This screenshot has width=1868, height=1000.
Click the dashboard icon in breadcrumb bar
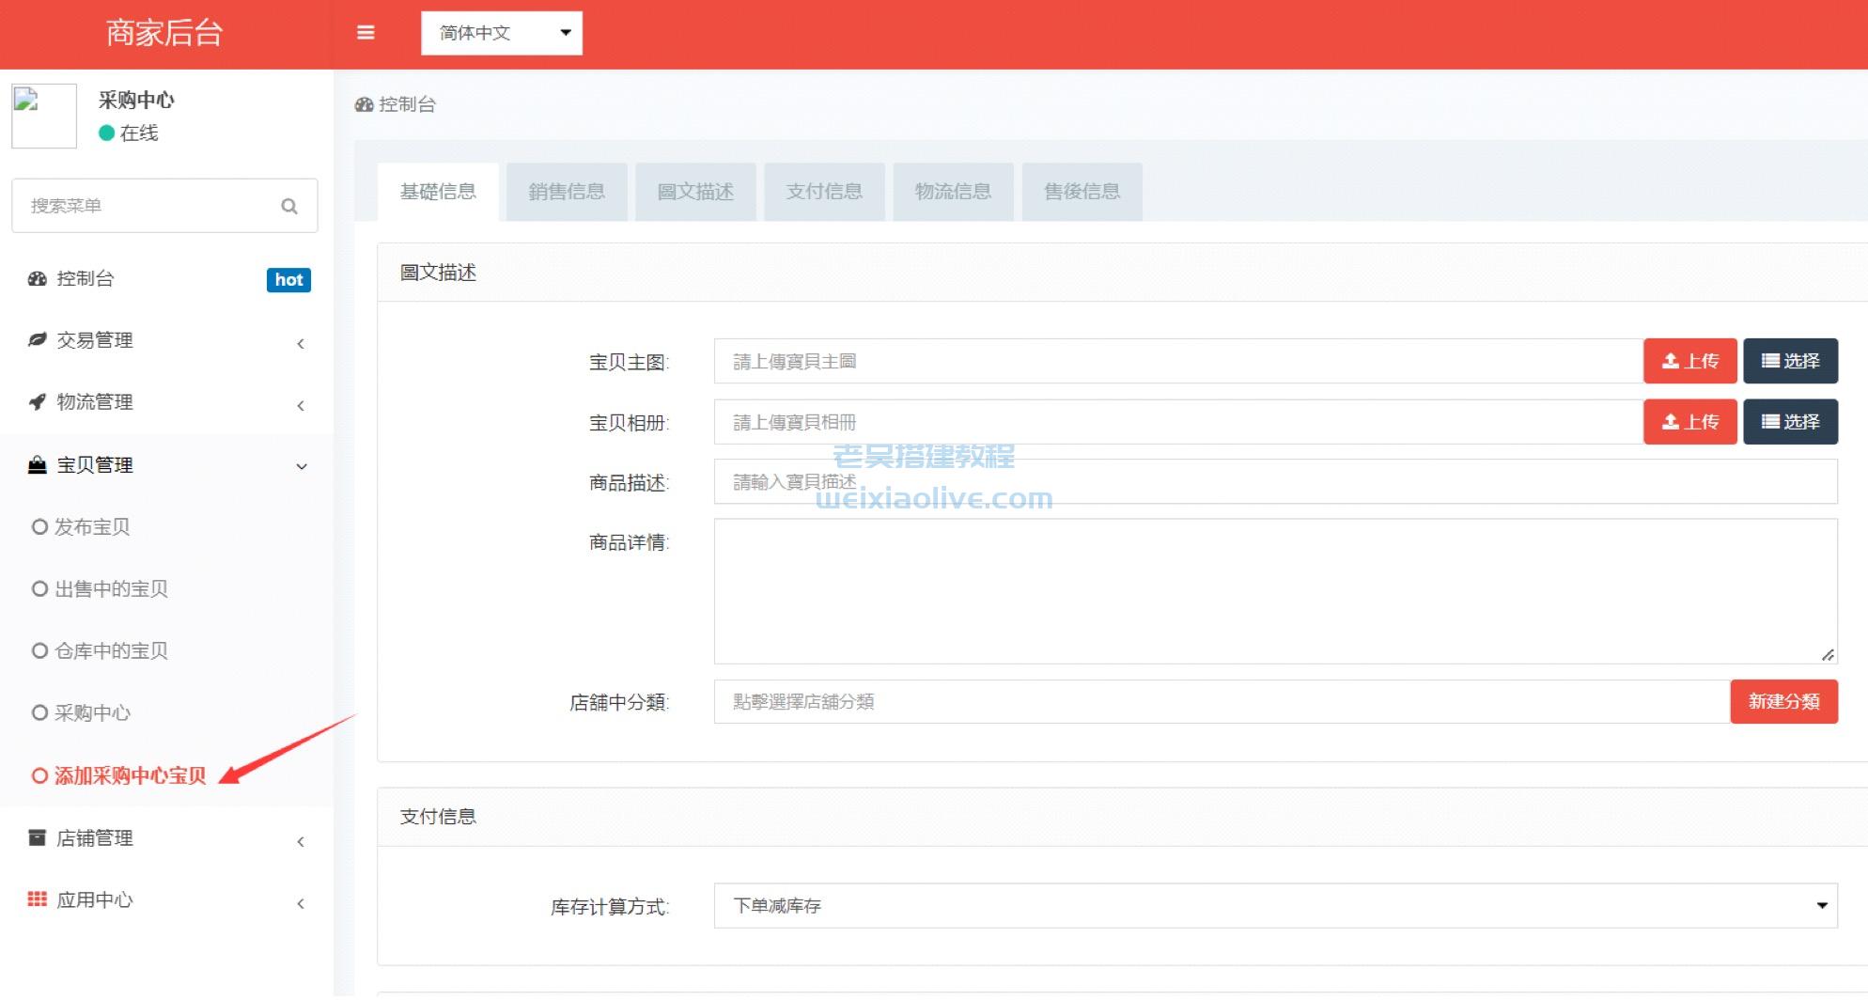[363, 104]
